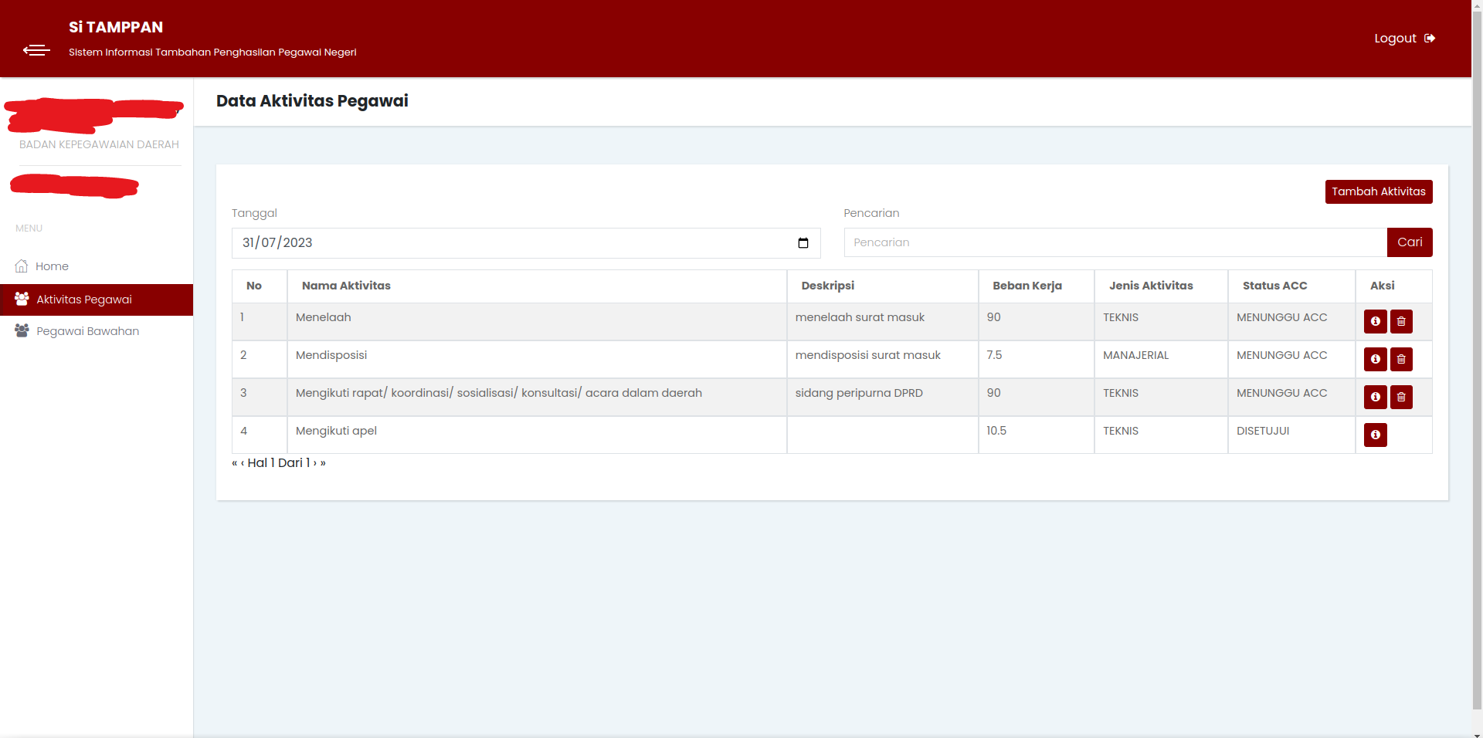The image size is (1483, 738).
Task: Delete the Mendisposisi activity row
Action: click(x=1401, y=359)
